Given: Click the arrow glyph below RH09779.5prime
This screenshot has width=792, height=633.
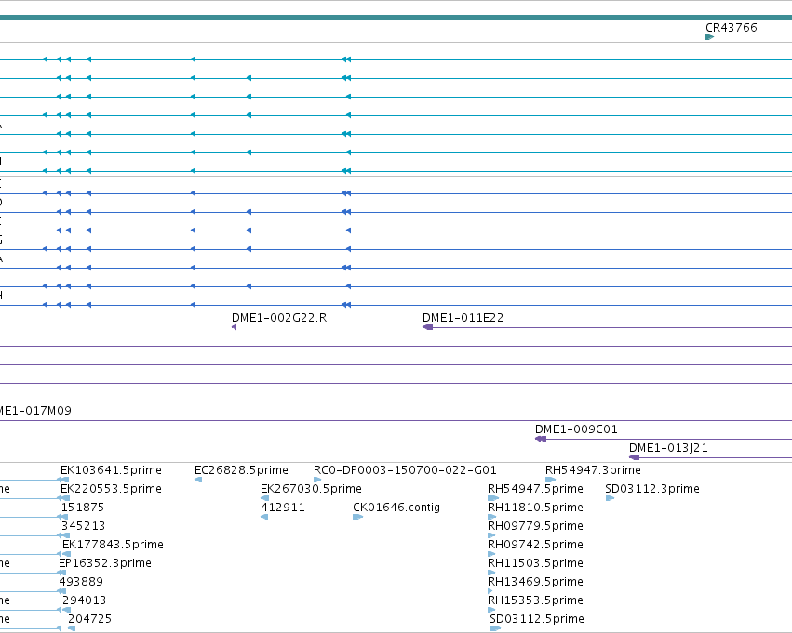Looking at the screenshot, I should pyautogui.click(x=491, y=535).
